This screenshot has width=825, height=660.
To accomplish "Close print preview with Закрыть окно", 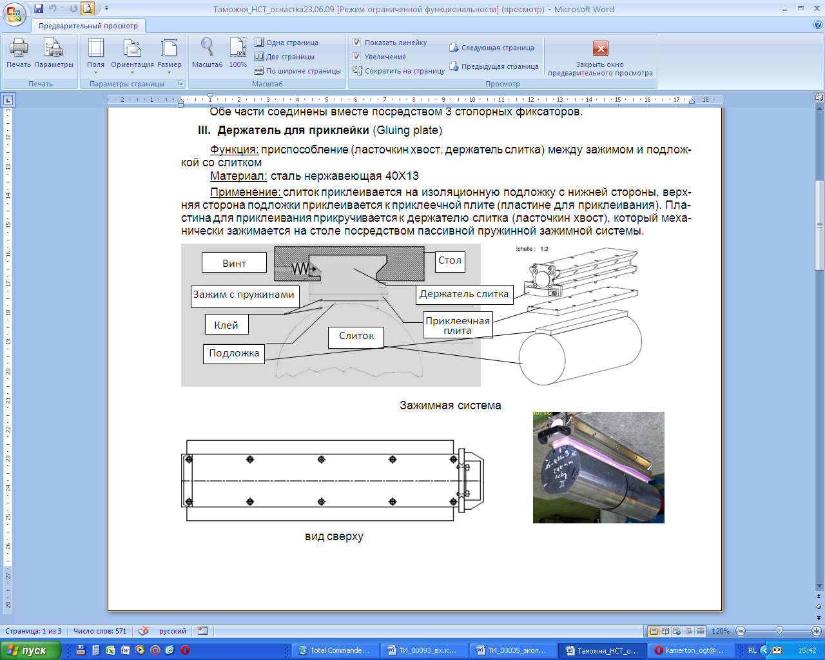I will coord(600,59).
